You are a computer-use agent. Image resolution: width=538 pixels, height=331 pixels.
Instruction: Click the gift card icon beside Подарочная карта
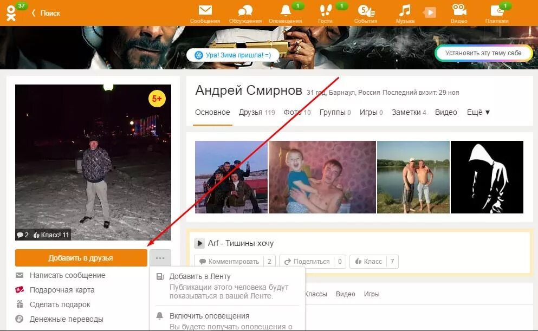pyautogui.click(x=20, y=290)
